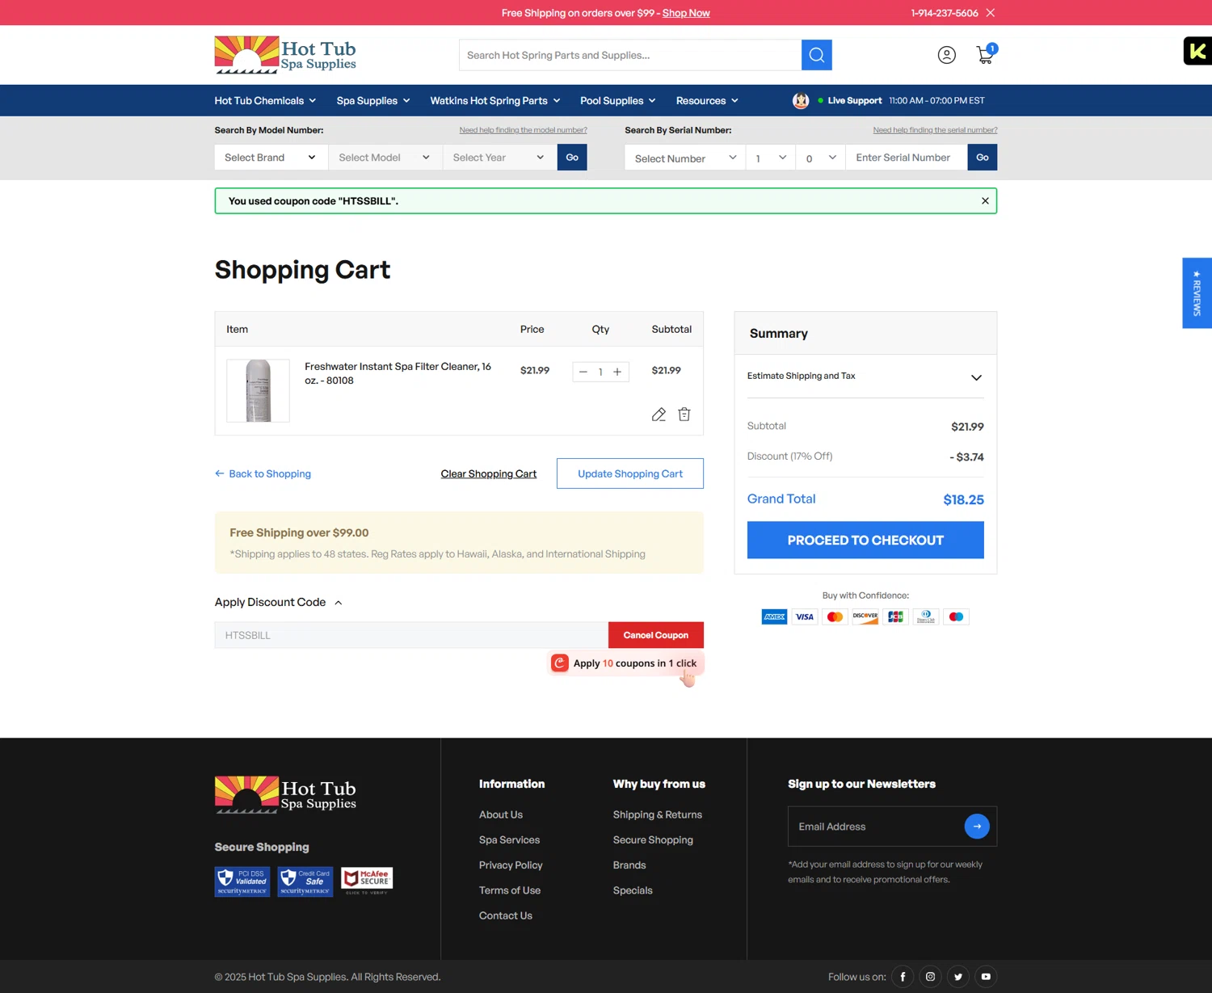Image resolution: width=1212 pixels, height=993 pixels.
Task: Click Proceed to Checkout button
Action: point(865,540)
